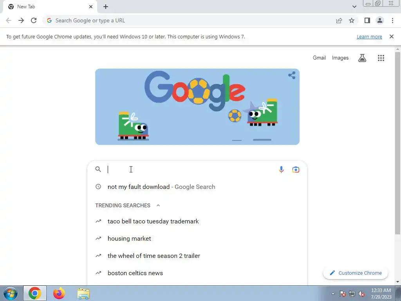Open the Google apps grid
Image resolution: width=401 pixels, height=301 pixels.
click(x=381, y=58)
